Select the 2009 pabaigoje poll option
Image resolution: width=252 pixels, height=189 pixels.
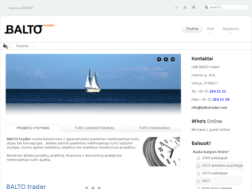199,158
